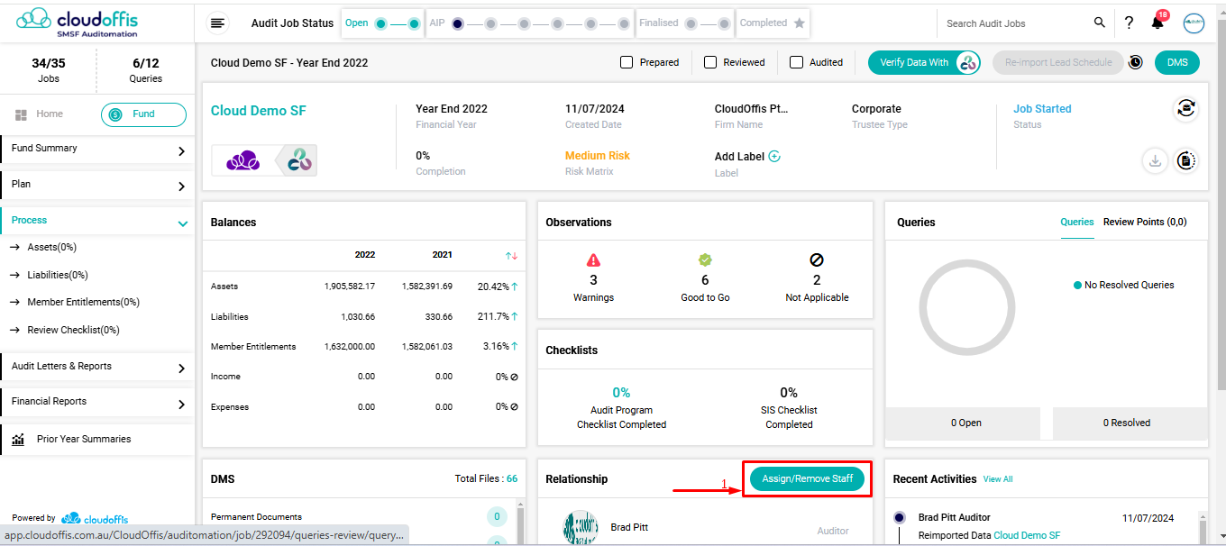
Task: Collapse the Process section
Action: [96, 221]
